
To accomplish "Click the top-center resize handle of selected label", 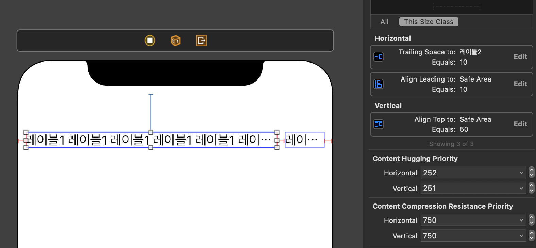I will tap(151, 132).
